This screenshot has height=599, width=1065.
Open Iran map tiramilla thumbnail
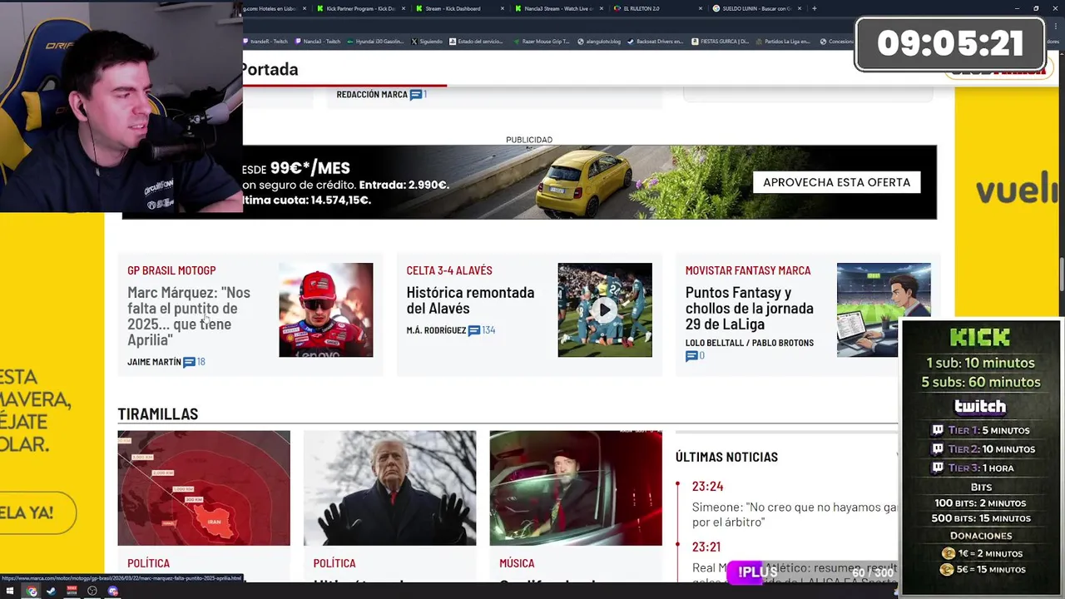click(x=204, y=488)
